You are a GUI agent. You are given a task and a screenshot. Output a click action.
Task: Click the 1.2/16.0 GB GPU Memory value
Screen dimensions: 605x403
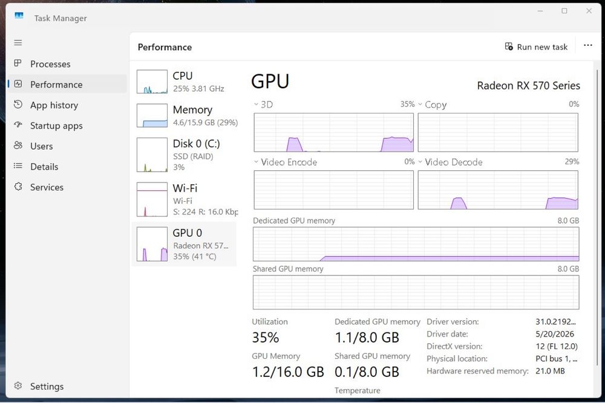(x=288, y=372)
